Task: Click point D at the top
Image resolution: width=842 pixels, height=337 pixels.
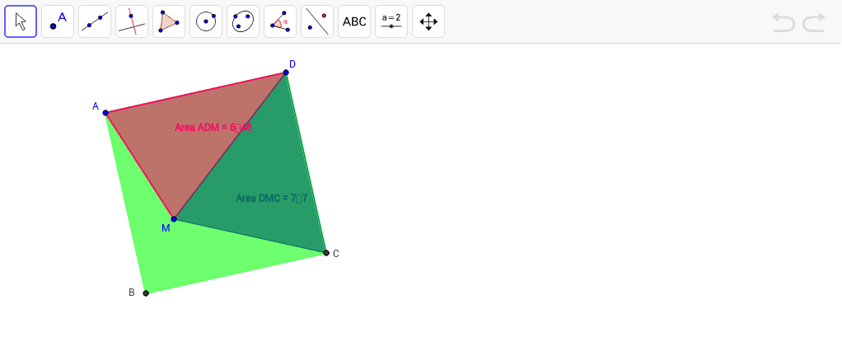Action: coord(286,73)
